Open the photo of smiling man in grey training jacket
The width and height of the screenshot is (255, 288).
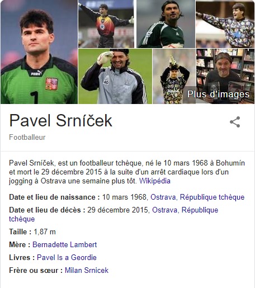[x=115, y=76]
